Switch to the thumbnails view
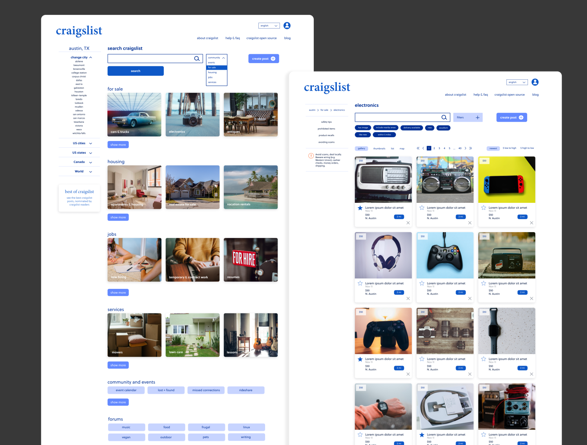The height and width of the screenshot is (445, 587). (379, 148)
